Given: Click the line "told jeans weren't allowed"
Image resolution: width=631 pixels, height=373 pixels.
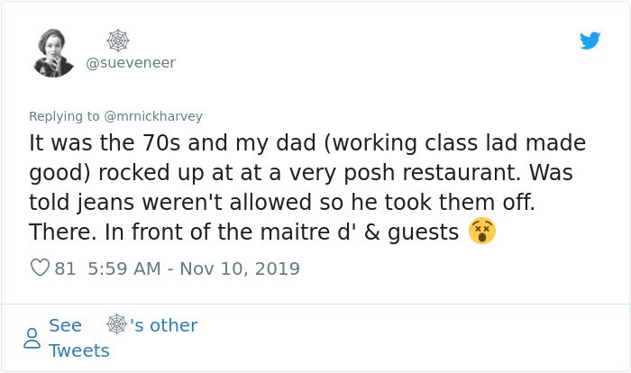Looking at the screenshot, I should tap(282, 202).
